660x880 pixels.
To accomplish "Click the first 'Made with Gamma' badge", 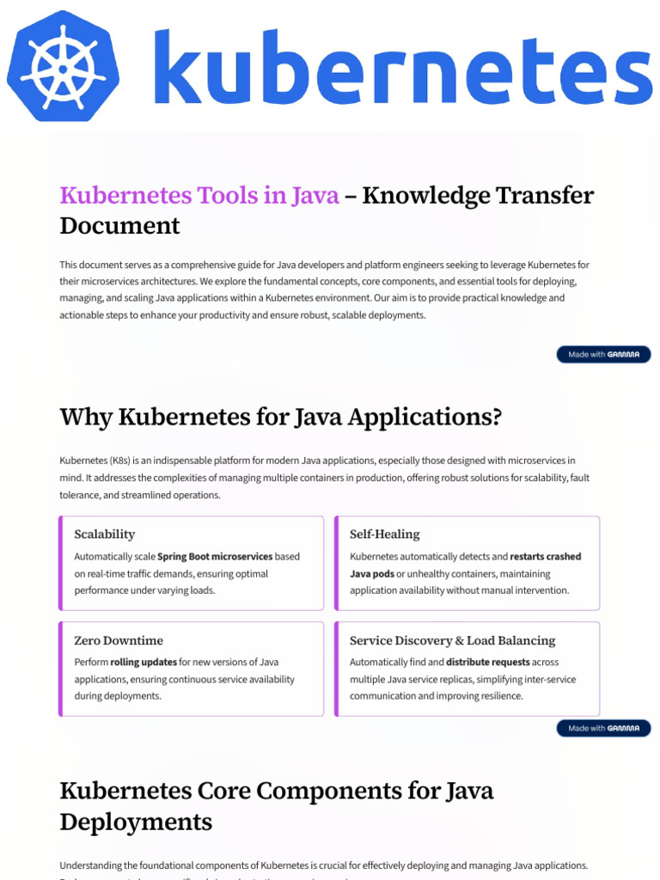I will pyautogui.click(x=603, y=354).
